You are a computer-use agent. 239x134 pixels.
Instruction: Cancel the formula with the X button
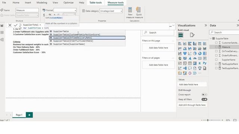(x=10, y=25)
